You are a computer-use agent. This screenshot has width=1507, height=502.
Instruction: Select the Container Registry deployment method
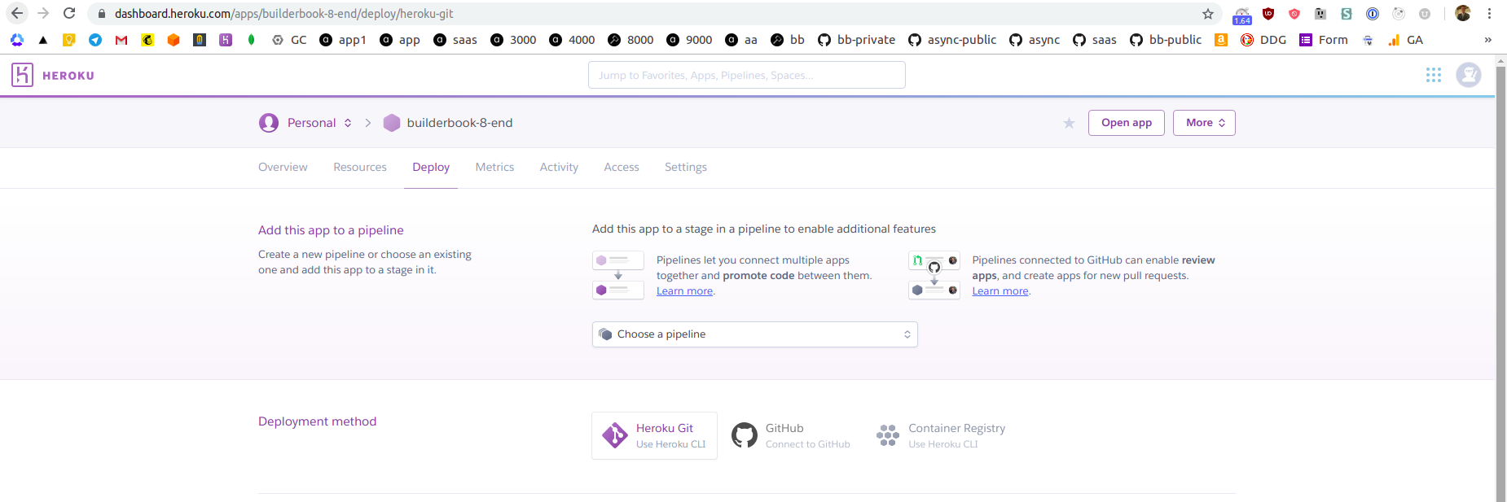tap(941, 435)
